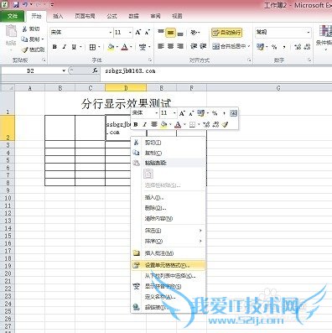This screenshot has height=333, width=332.
Task: Click the Conditional Formatting icon at the ribbon's right edge
Action: click(x=325, y=31)
